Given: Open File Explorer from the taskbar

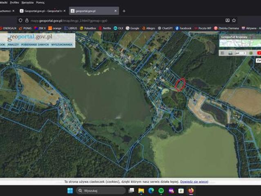Looking at the screenshot, I should tap(141, 191).
